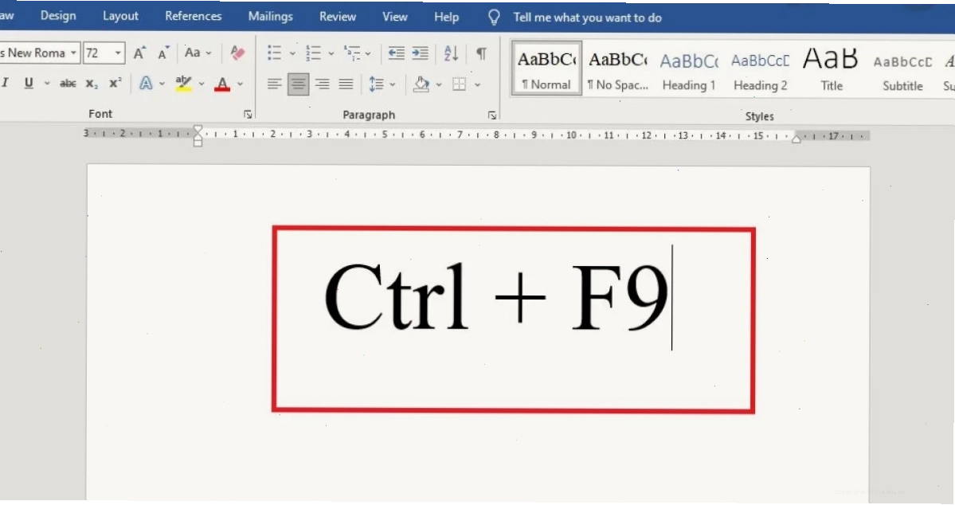Screen dimensions: 955x505
Task: Open the View tab
Action: click(x=395, y=17)
